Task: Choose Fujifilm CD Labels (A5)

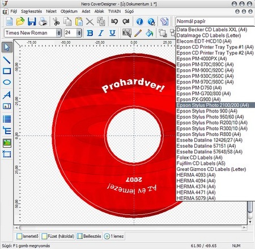Action: [x=215, y=163]
